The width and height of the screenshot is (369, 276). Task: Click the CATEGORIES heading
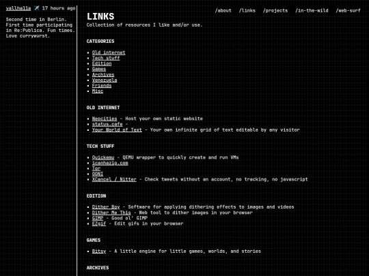pos(100,42)
